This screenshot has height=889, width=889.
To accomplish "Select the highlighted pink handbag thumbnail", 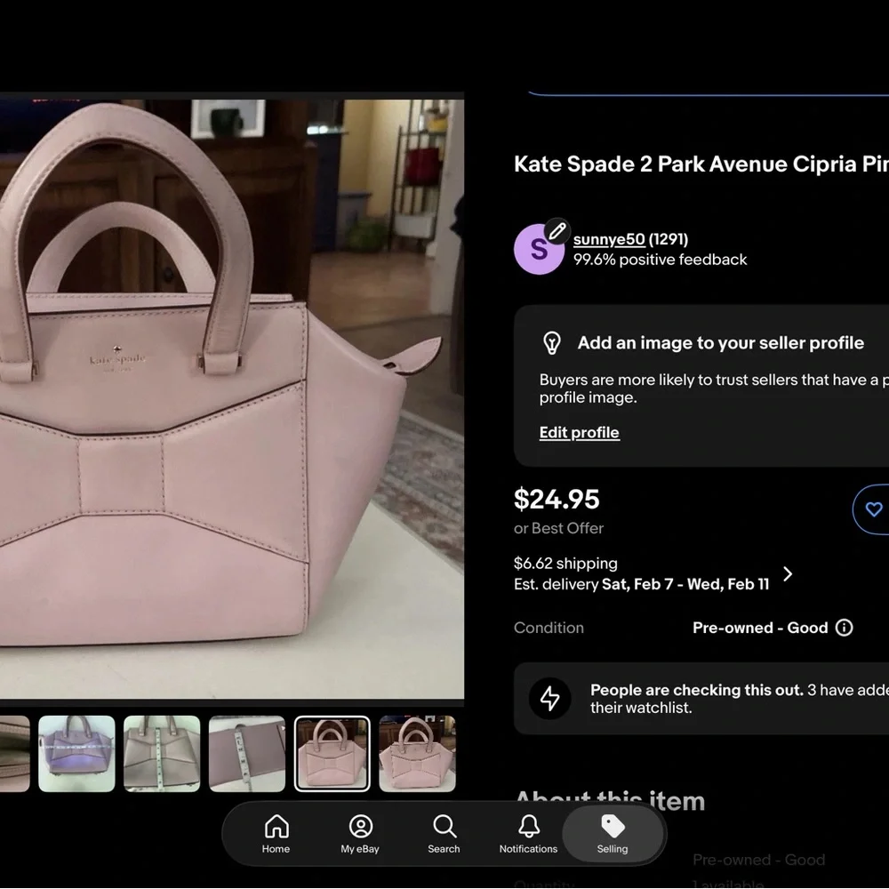I will [x=332, y=753].
